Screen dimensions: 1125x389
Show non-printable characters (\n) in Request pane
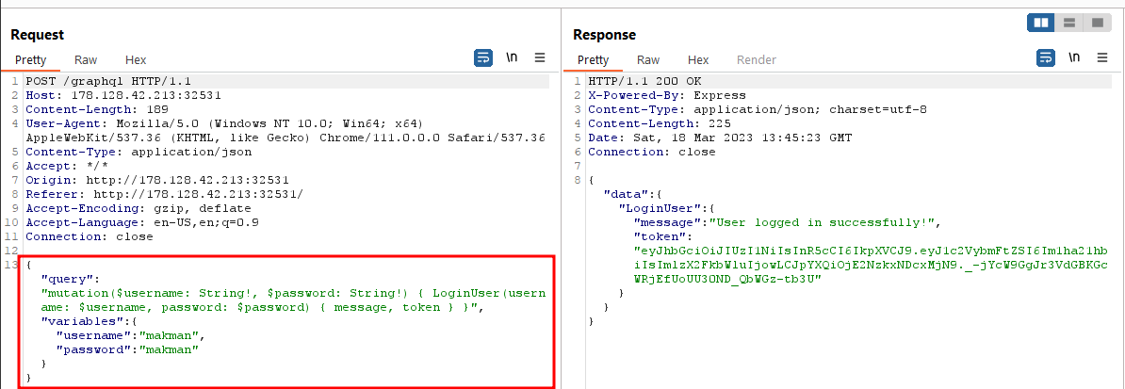(x=512, y=57)
